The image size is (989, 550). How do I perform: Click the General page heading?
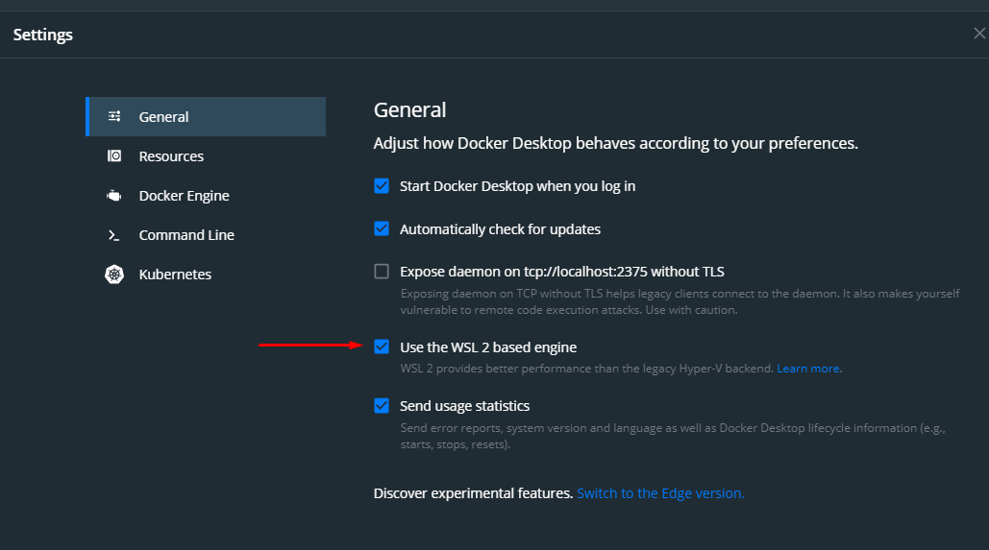pyautogui.click(x=409, y=110)
